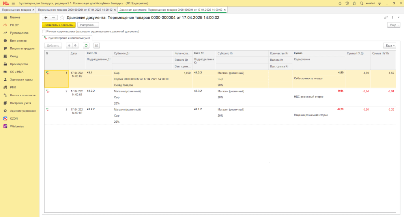404x217 pixels.
Task: Copy link to this document icon
Action: (x=386, y=17)
